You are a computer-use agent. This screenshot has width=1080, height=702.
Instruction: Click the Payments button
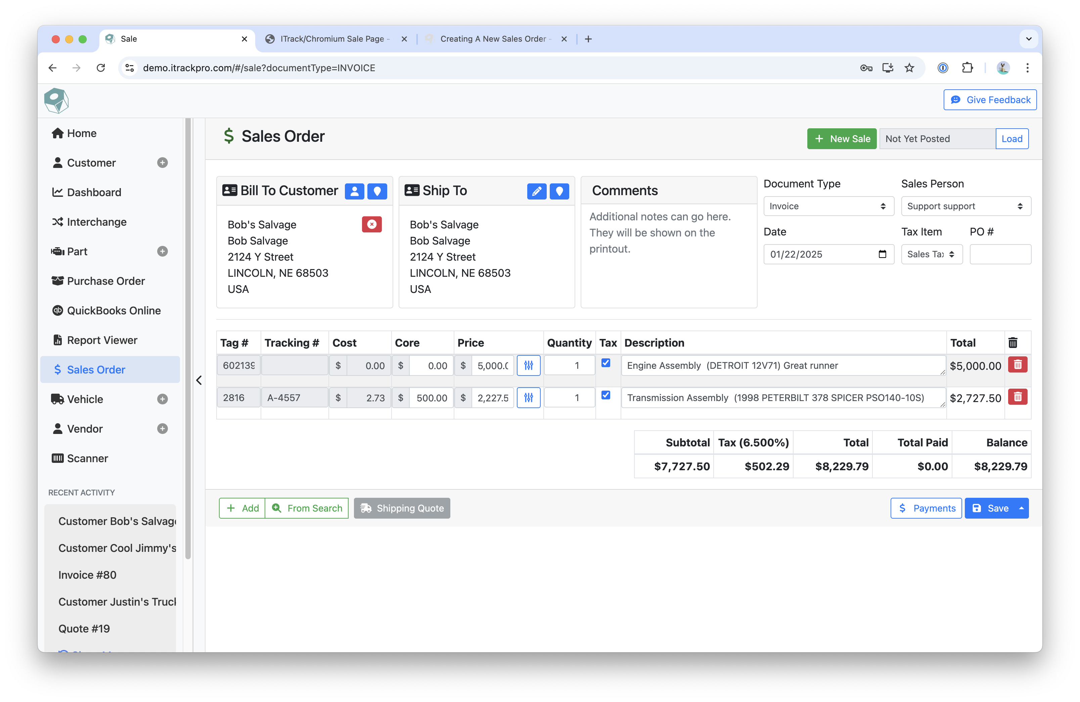tap(926, 508)
